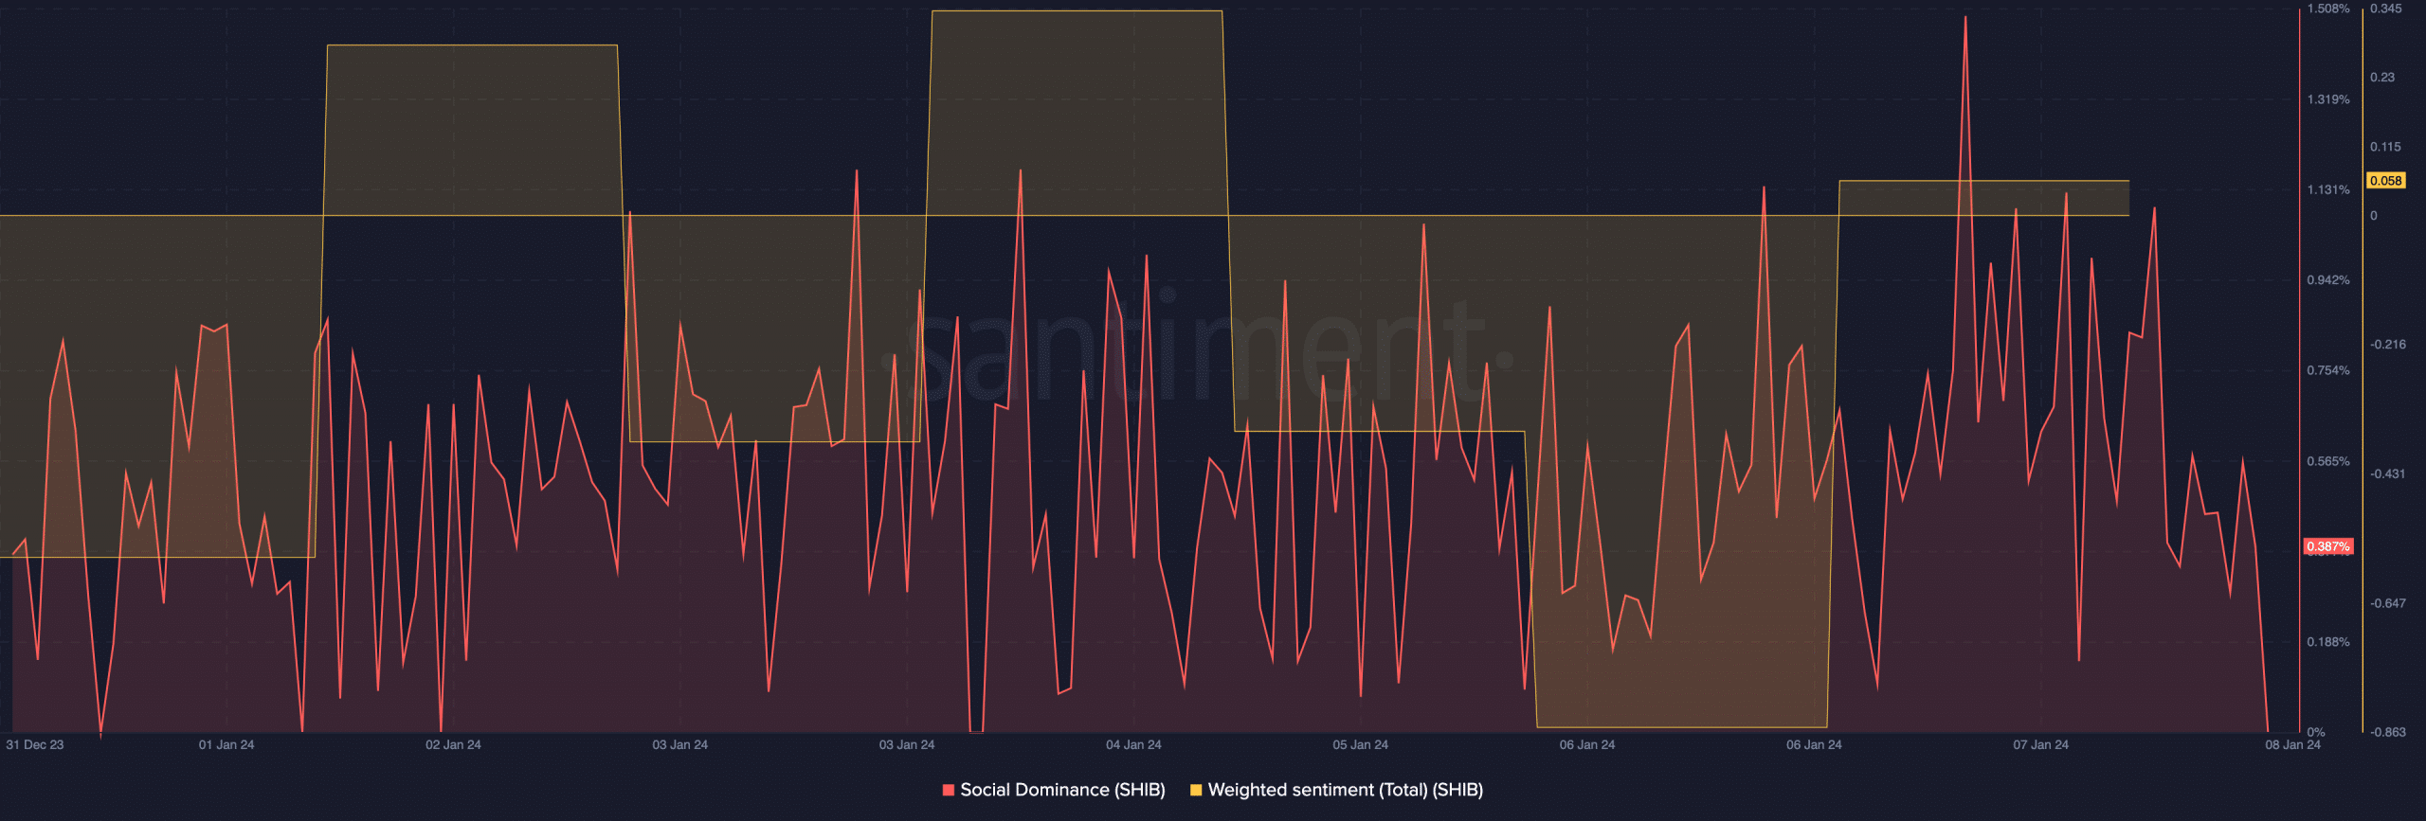Image resolution: width=2426 pixels, height=821 pixels.
Task: Click the red Social Dominance legend swatch
Action: point(949,790)
